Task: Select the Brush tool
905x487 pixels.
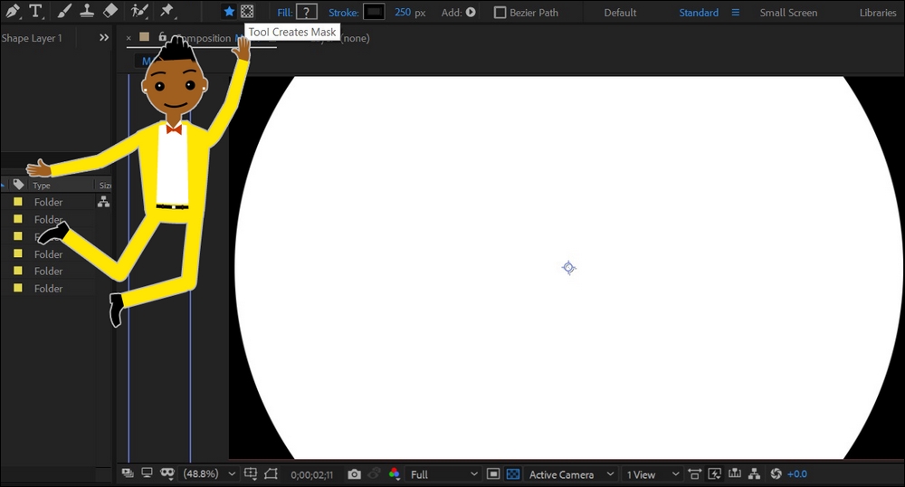Action: (64, 10)
